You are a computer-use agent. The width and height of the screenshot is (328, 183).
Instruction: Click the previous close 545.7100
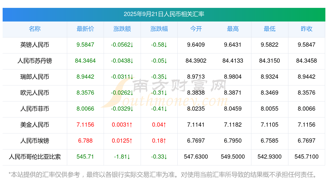(x=306, y=157)
